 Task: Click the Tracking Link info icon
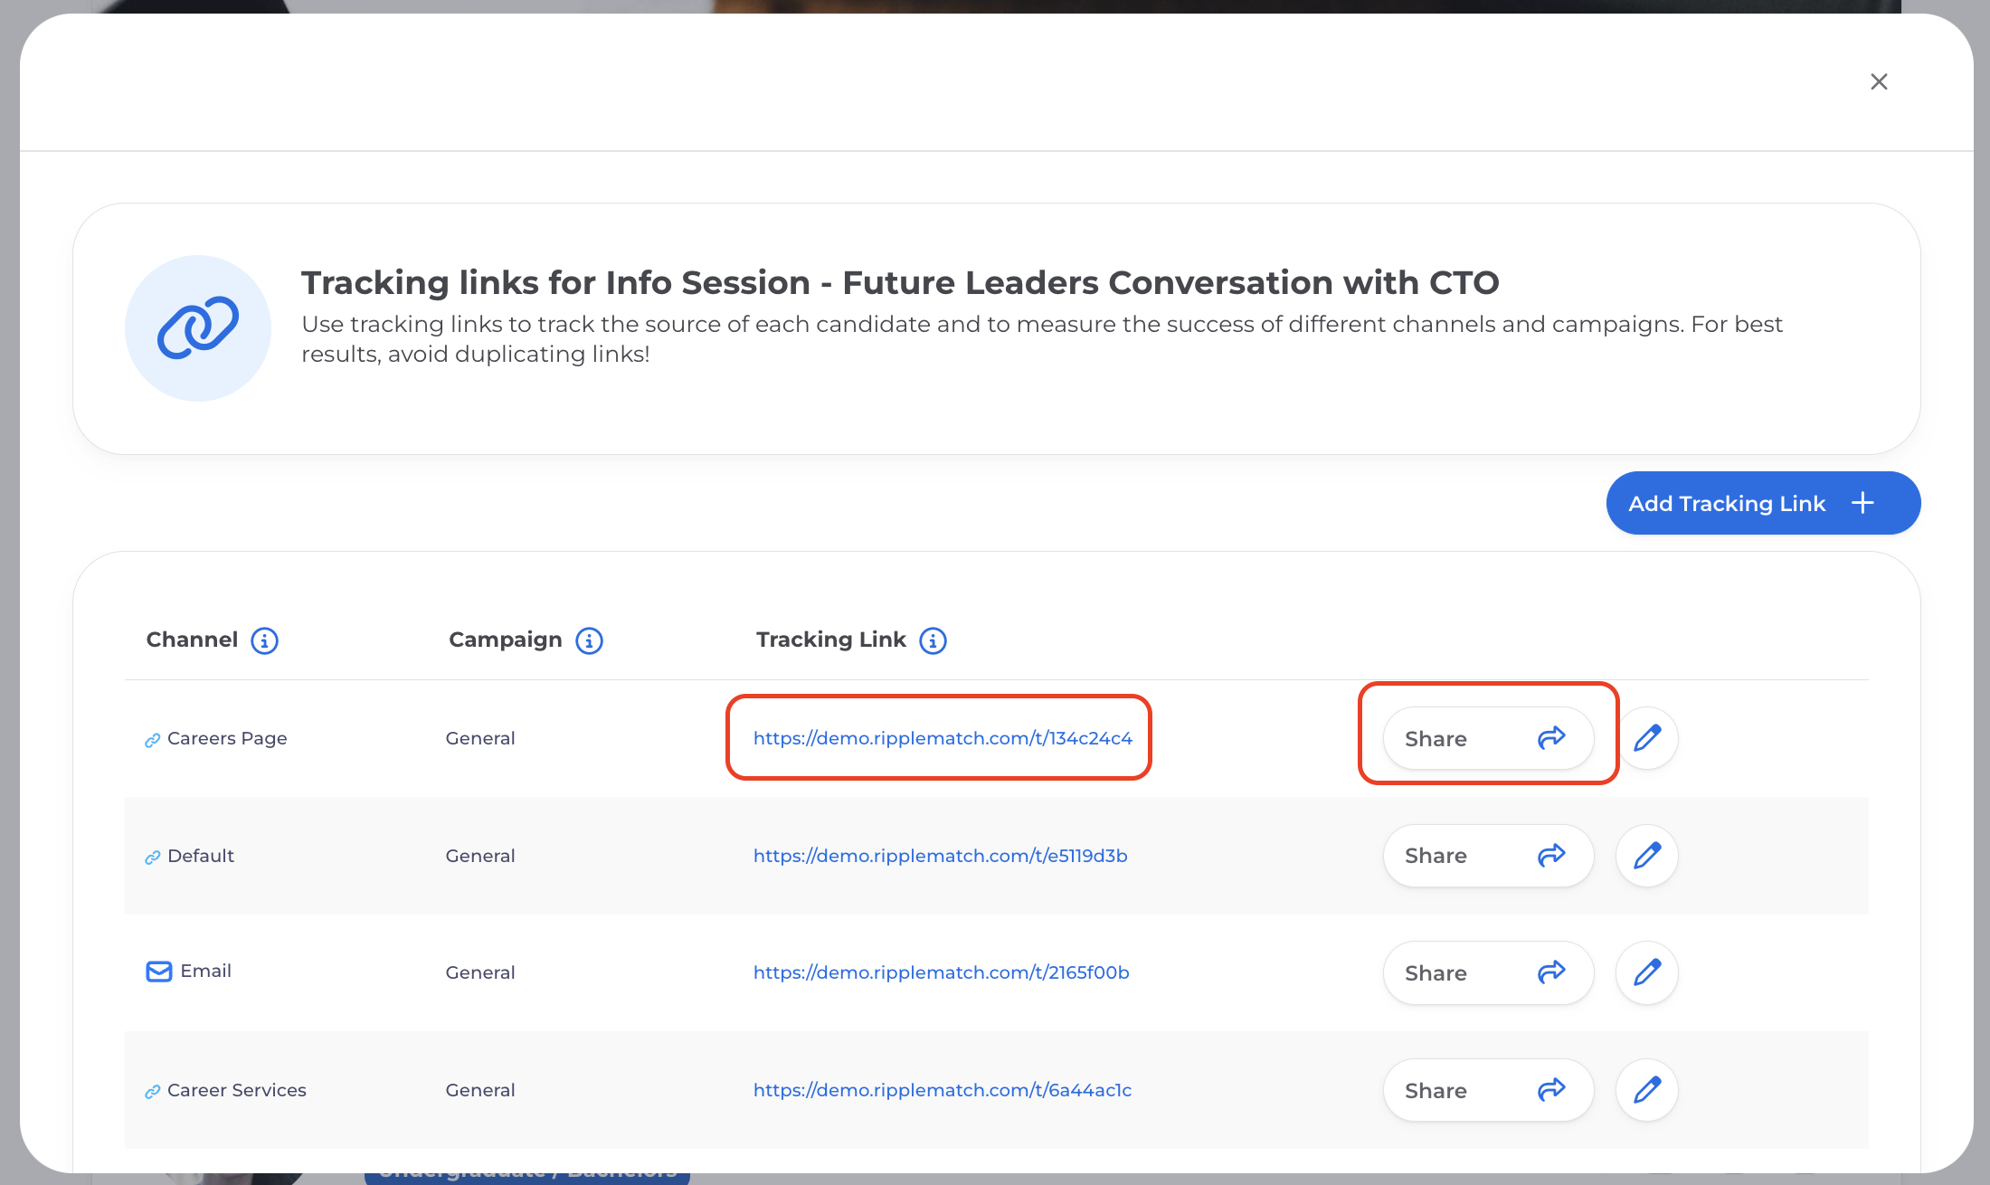point(933,640)
